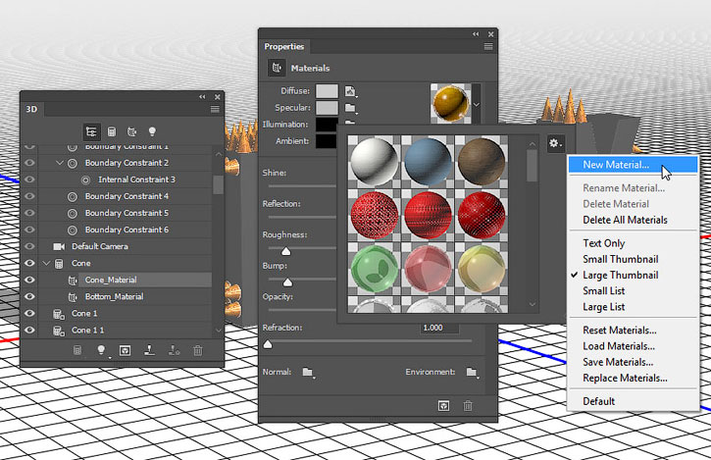
Task: Select Small Thumbnail view option
Action: click(x=621, y=260)
